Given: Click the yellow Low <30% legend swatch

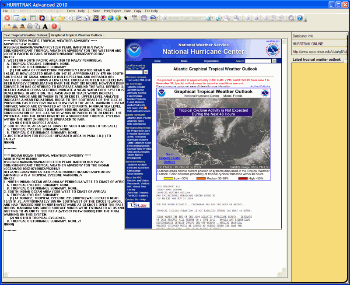Looking at the screenshot, I should click(169, 178).
